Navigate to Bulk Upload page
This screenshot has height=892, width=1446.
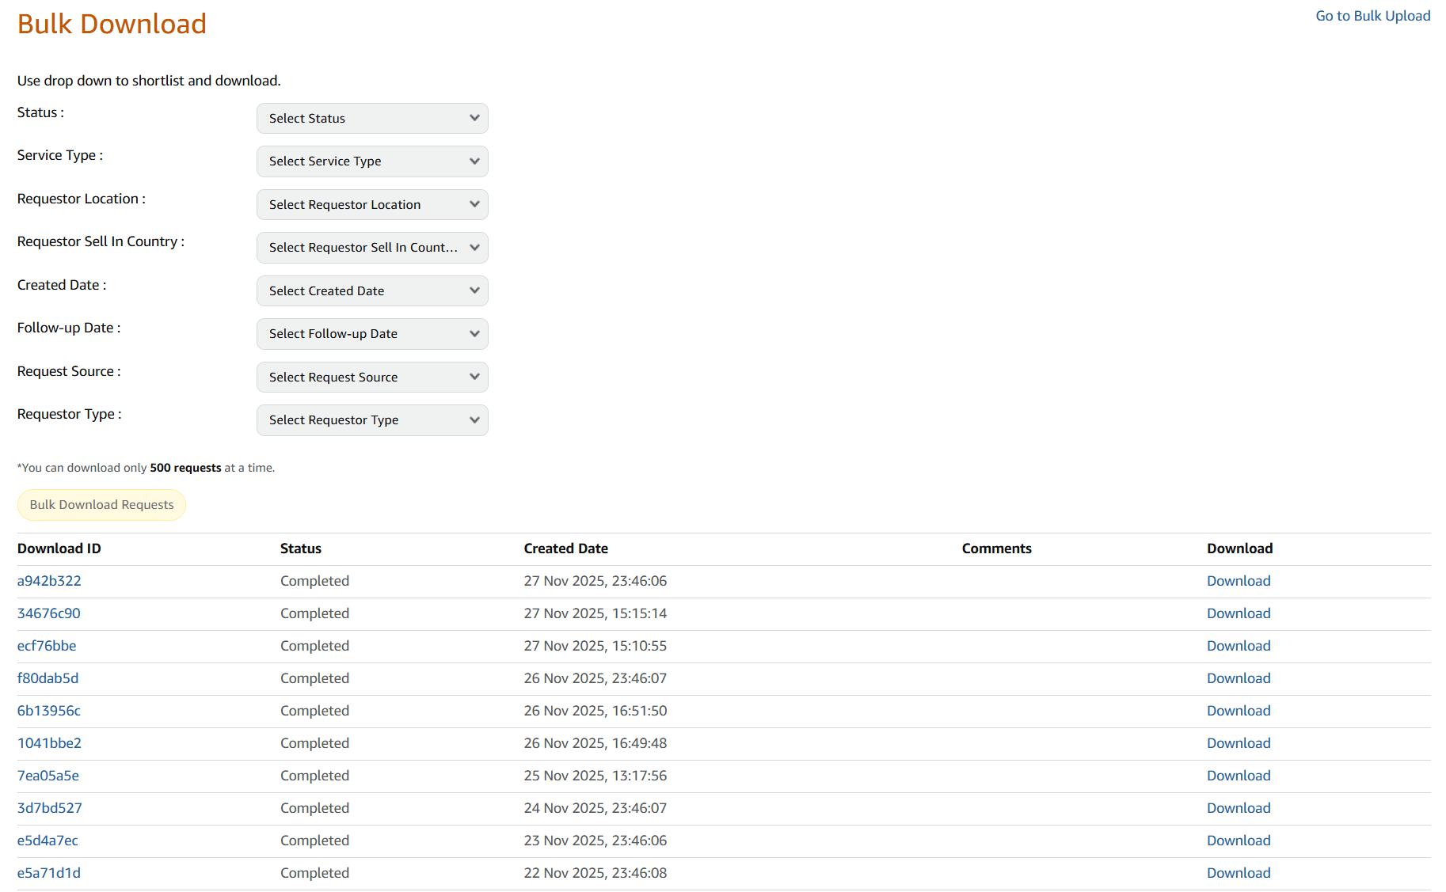click(x=1372, y=15)
